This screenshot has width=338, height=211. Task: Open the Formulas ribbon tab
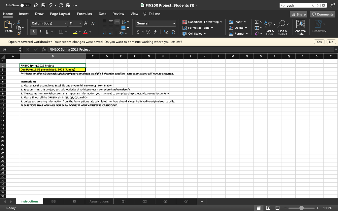(x=84, y=14)
